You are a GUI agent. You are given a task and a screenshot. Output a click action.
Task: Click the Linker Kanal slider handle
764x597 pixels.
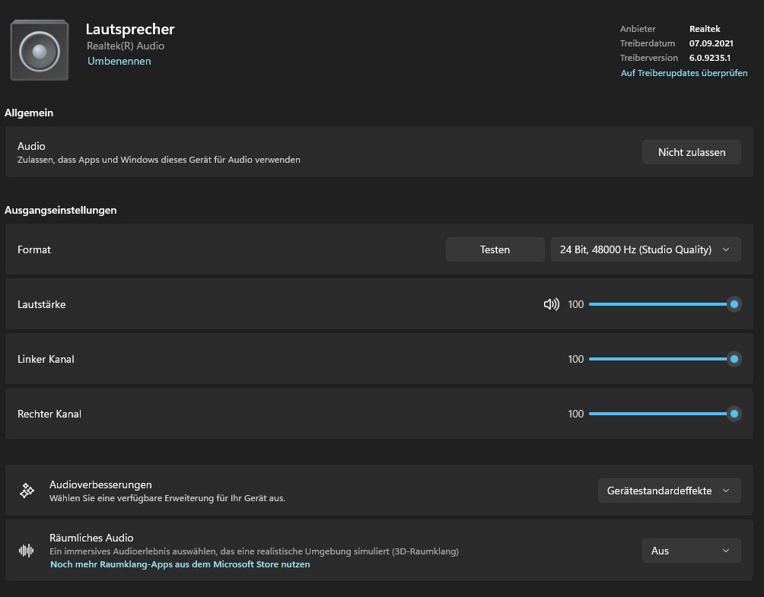734,359
